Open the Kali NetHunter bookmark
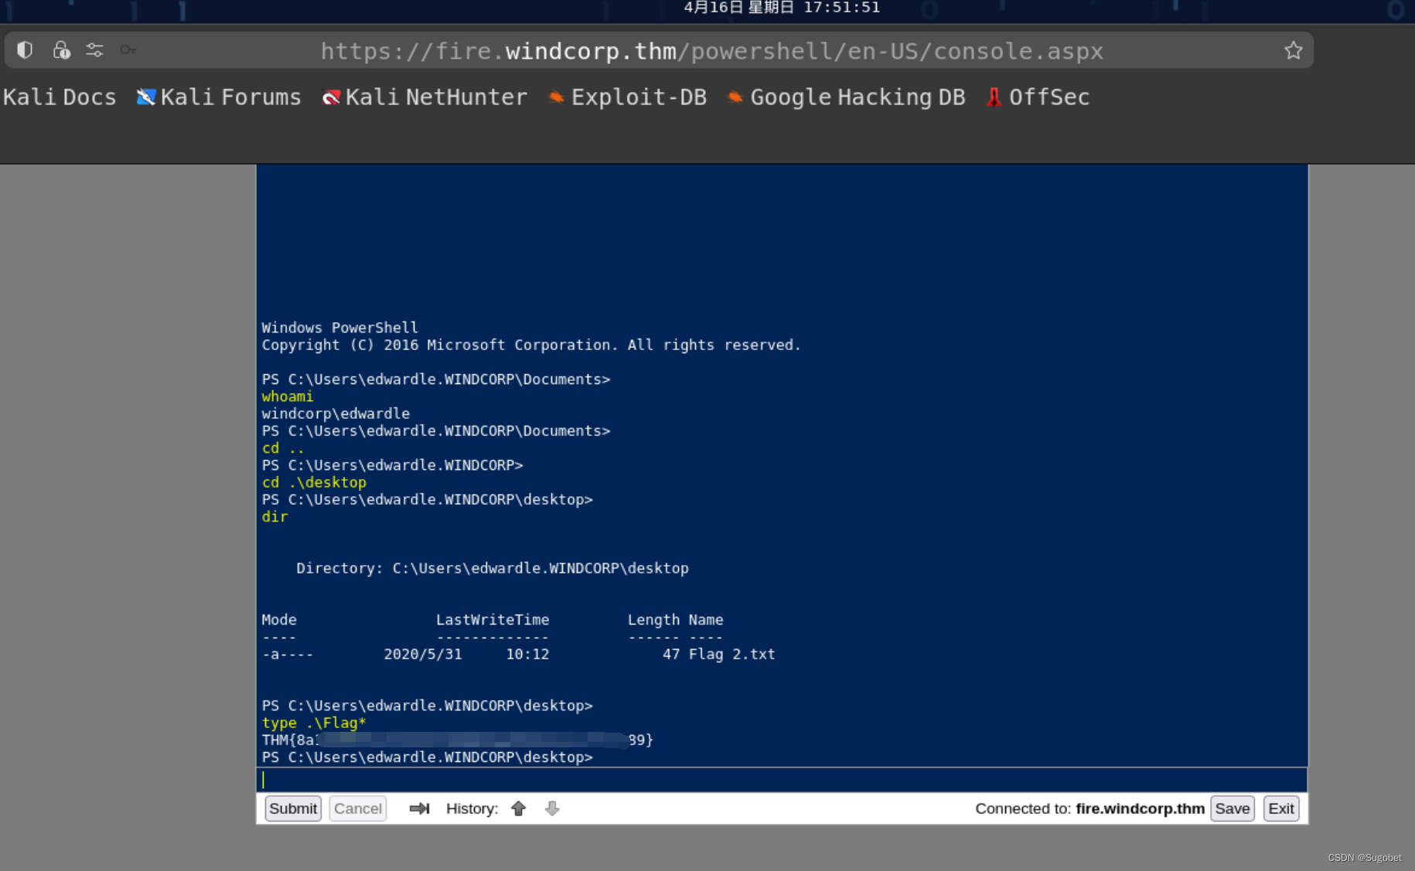 point(424,97)
